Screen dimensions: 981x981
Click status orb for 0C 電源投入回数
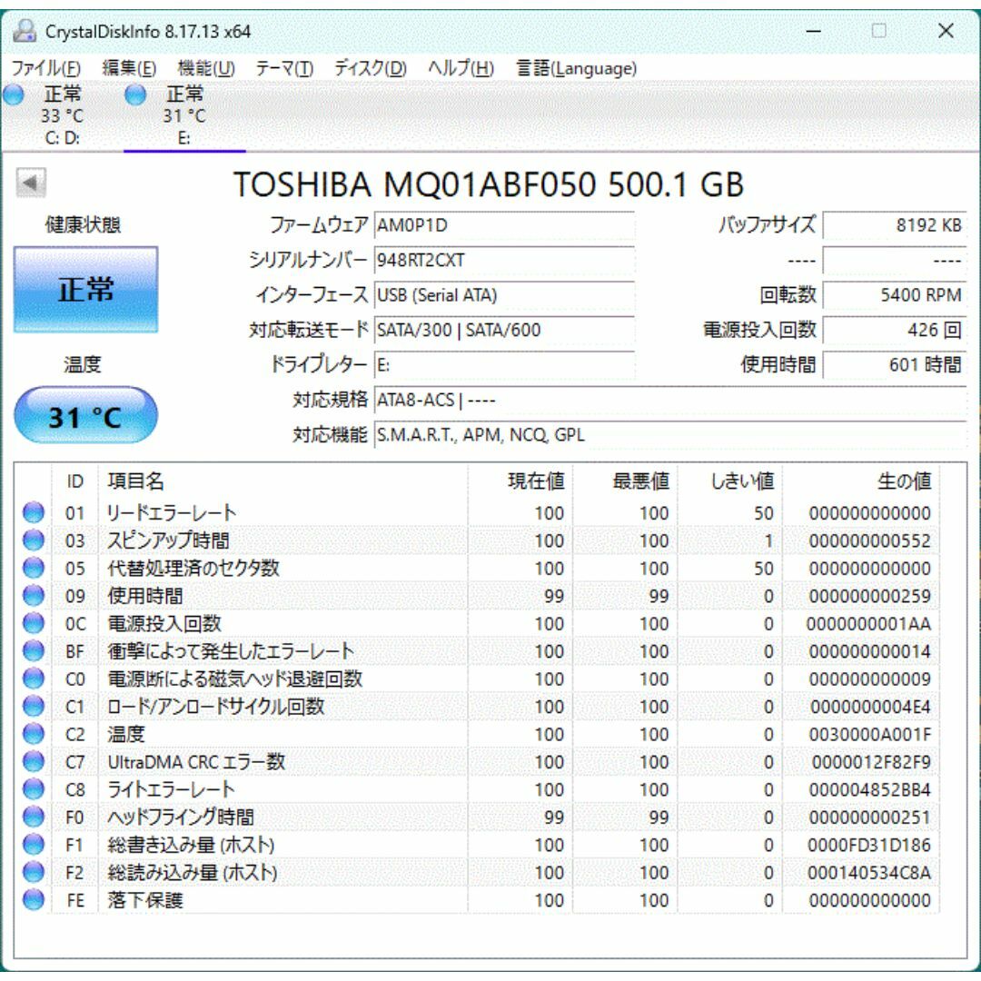(x=34, y=623)
